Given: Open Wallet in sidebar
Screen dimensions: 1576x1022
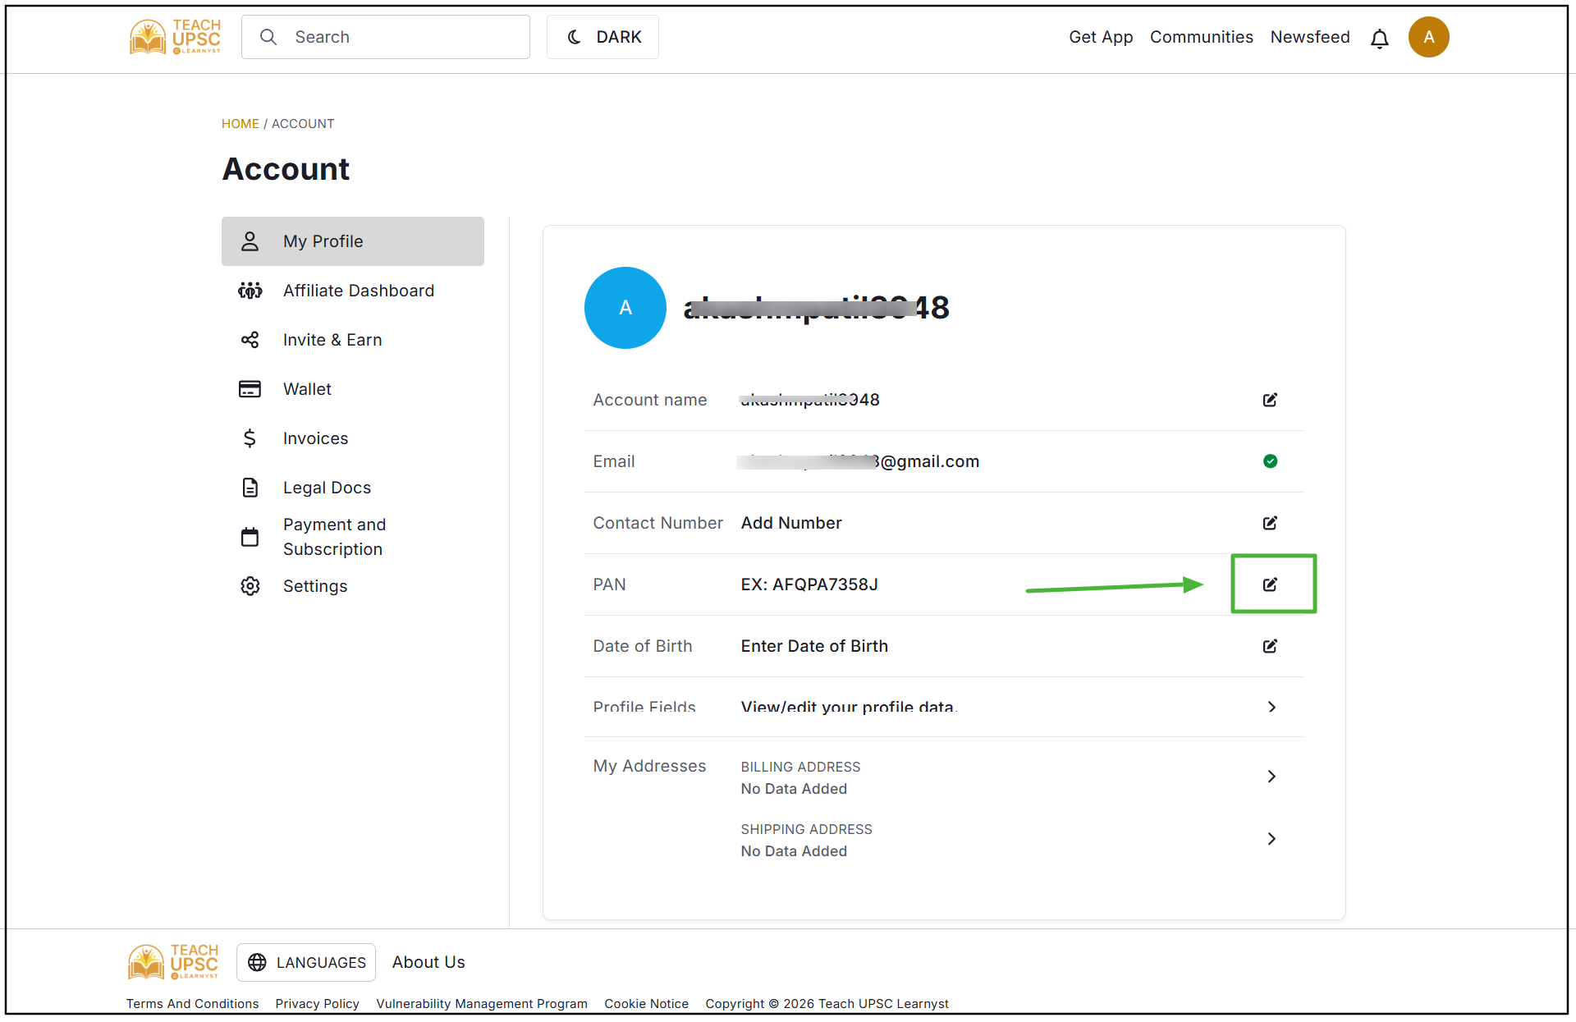Looking at the screenshot, I should [353, 389].
